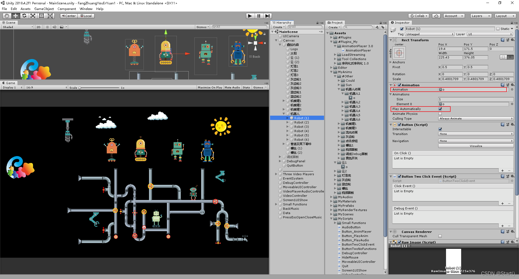Screen dimensions: 519x279
Task: Pick object for Animation clip field
Action: [x=512, y=89]
